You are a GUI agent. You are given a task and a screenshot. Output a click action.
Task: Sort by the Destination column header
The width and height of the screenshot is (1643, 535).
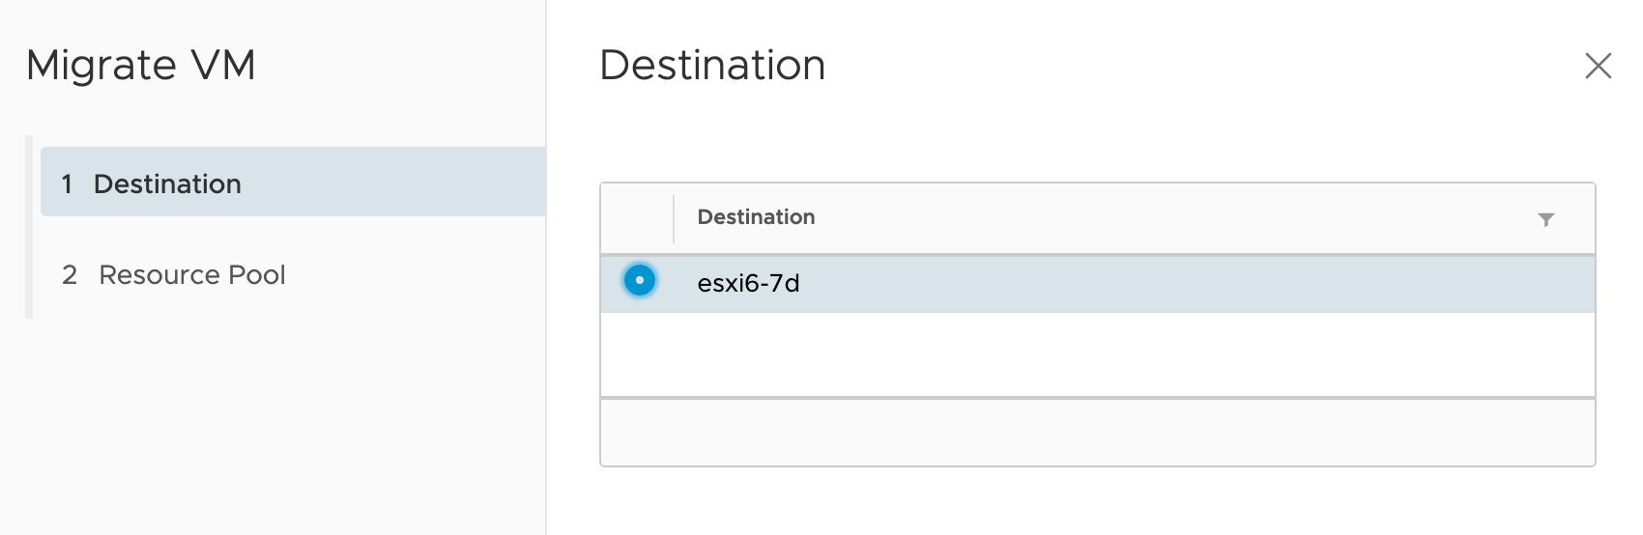tap(756, 217)
